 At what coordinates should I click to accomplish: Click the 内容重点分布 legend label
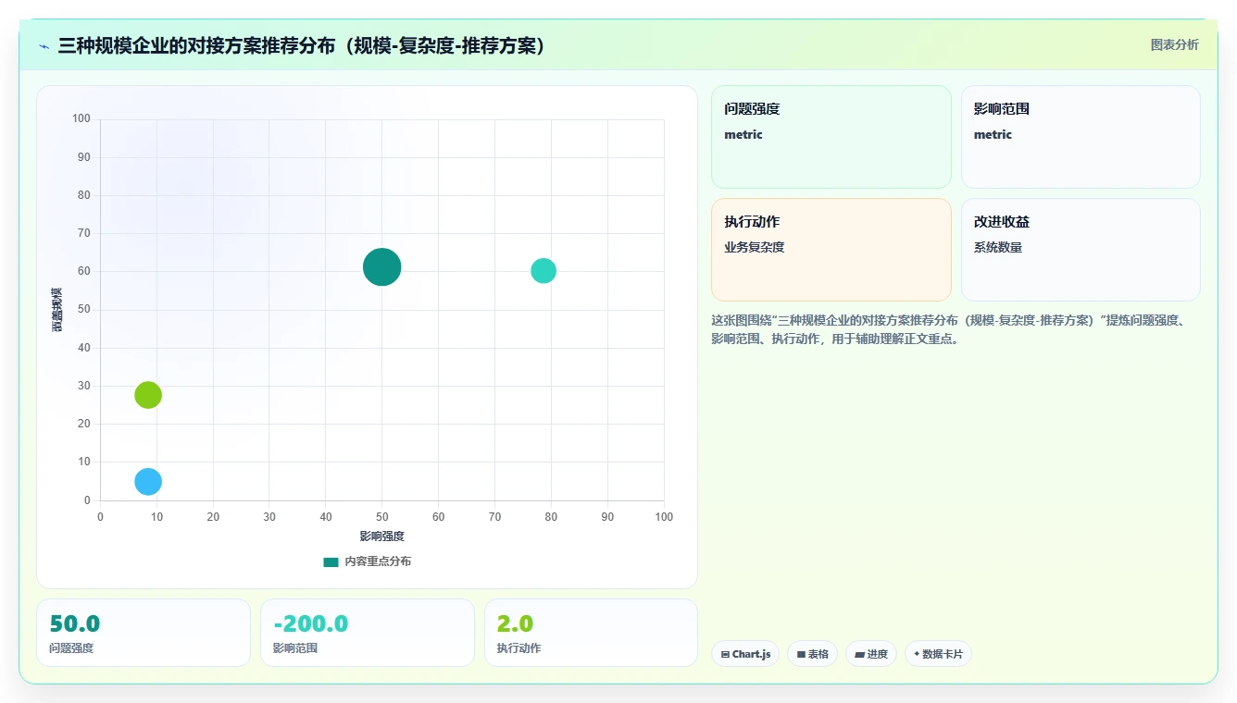coord(378,561)
